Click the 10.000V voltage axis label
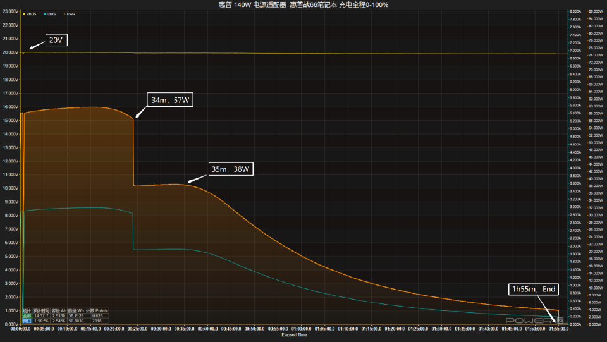 click(11, 188)
